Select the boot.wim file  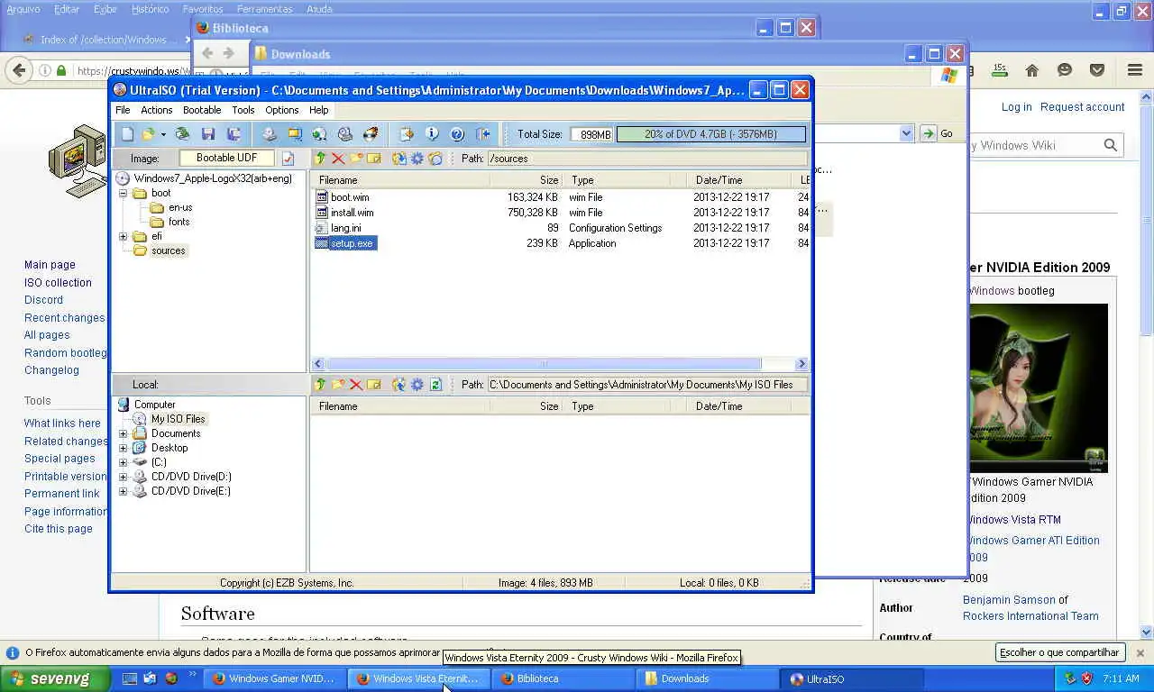(x=350, y=197)
